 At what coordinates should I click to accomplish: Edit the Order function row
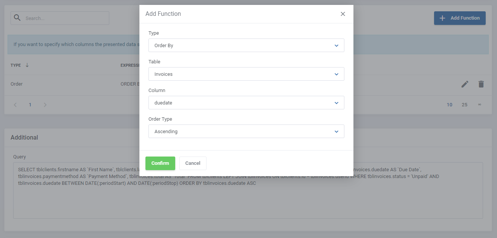click(x=465, y=84)
